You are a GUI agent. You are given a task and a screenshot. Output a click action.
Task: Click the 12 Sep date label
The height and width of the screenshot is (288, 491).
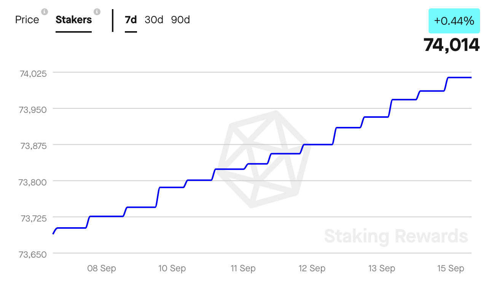[x=312, y=269]
